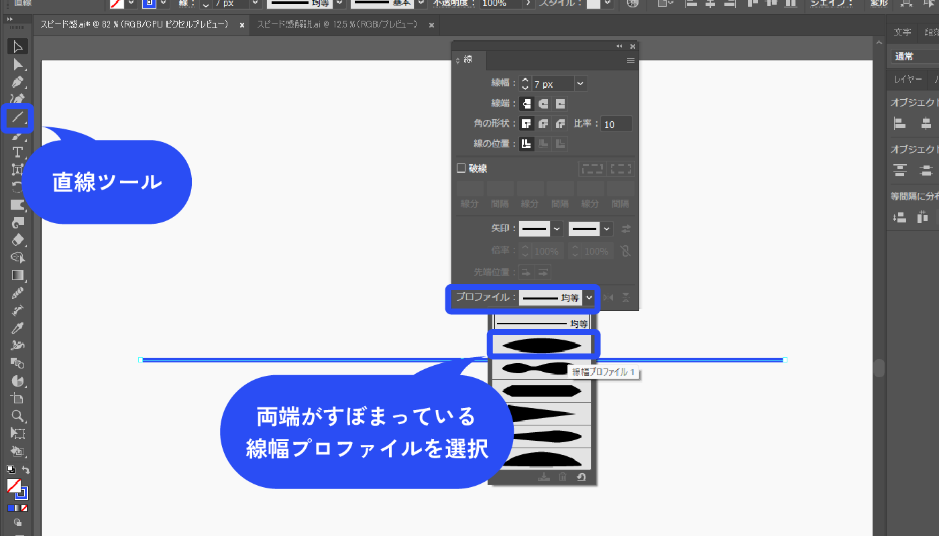
Task: Select the Eyedropper tool
Action: click(17, 328)
